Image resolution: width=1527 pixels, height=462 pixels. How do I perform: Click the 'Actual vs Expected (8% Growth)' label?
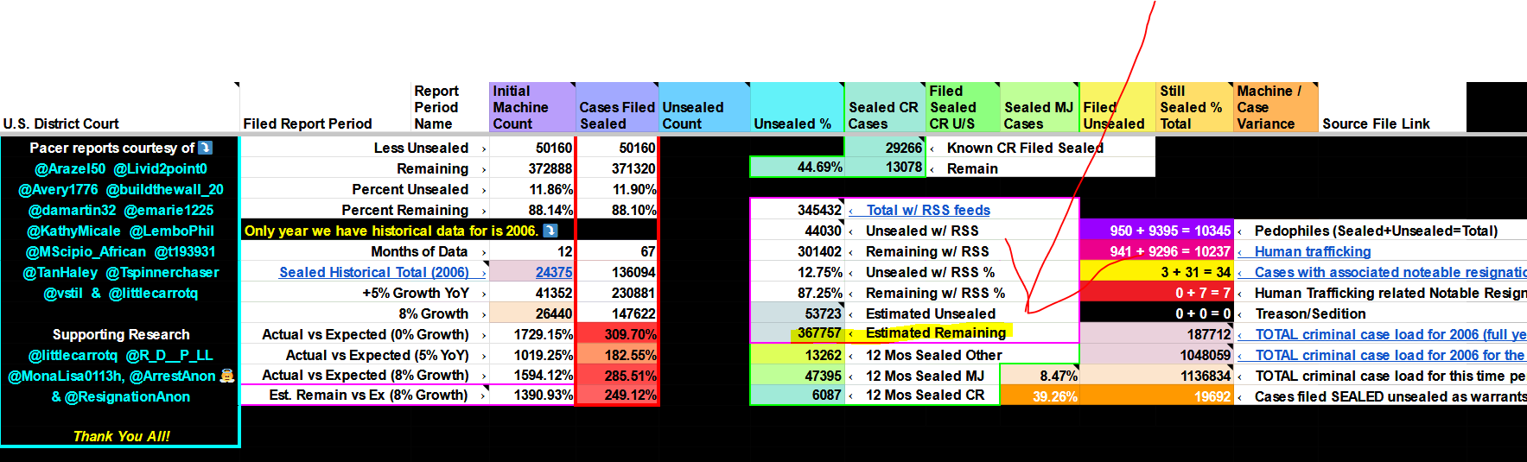click(x=366, y=375)
